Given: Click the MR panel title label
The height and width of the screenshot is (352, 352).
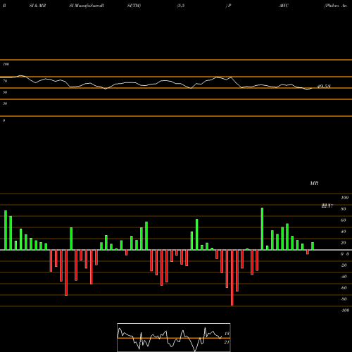Looking at the screenshot, I should coord(314,183).
